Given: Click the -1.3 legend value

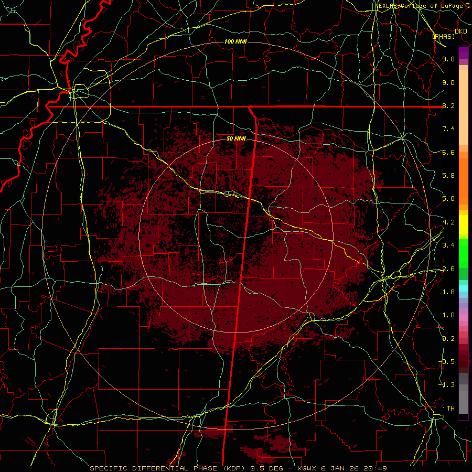Looking at the screenshot, I should tap(446, 385).
